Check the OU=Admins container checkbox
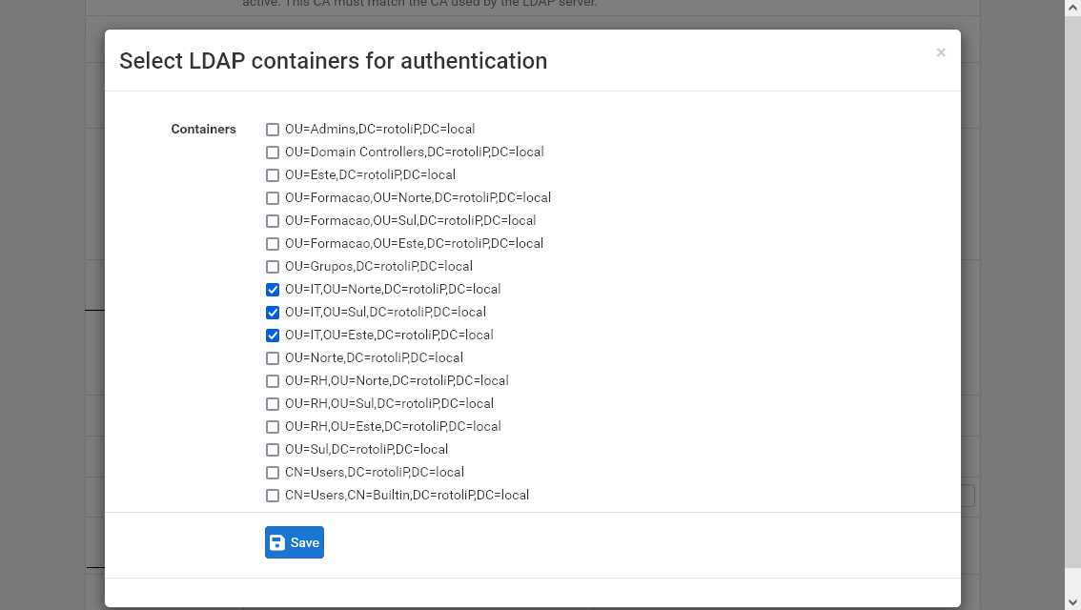Screen dimensions: 1081x610 point(272,129)
